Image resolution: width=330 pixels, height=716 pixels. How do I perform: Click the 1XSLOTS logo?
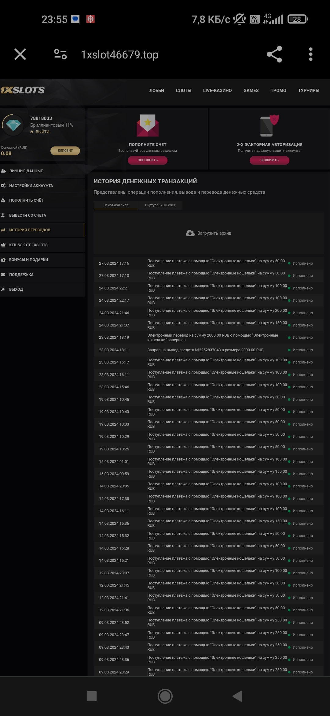point(22,90)
